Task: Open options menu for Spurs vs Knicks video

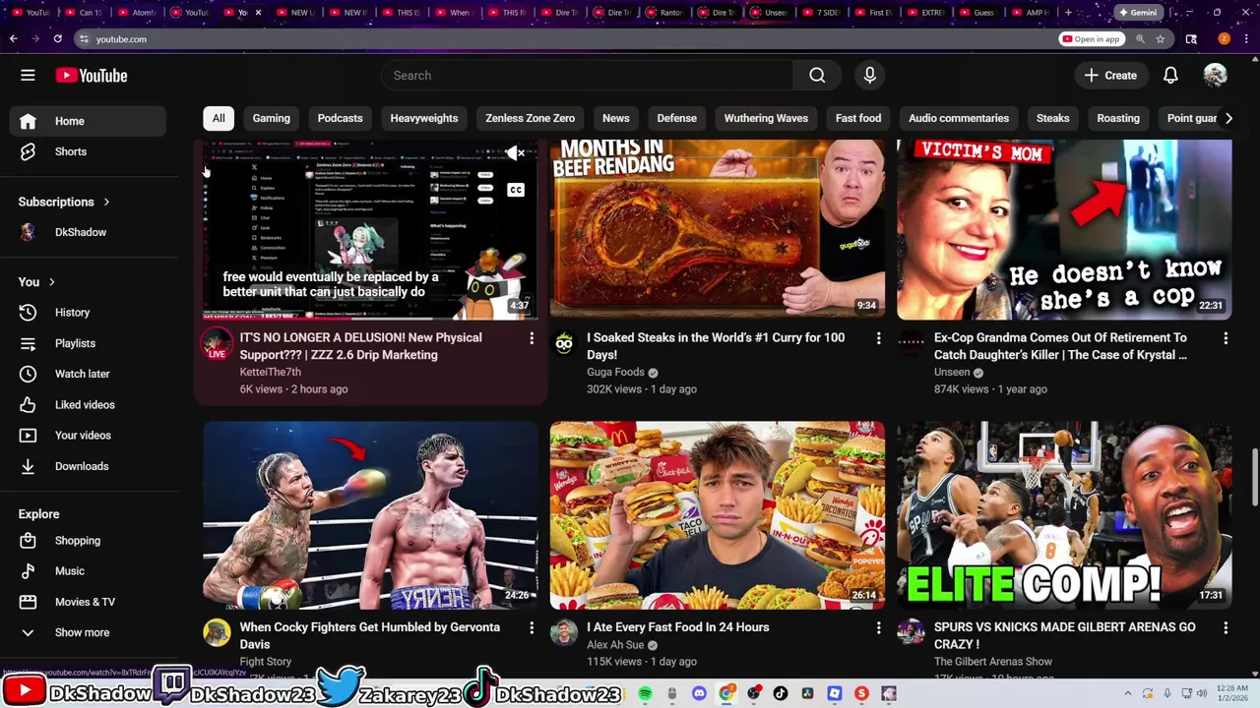Action: [1226, 627]
